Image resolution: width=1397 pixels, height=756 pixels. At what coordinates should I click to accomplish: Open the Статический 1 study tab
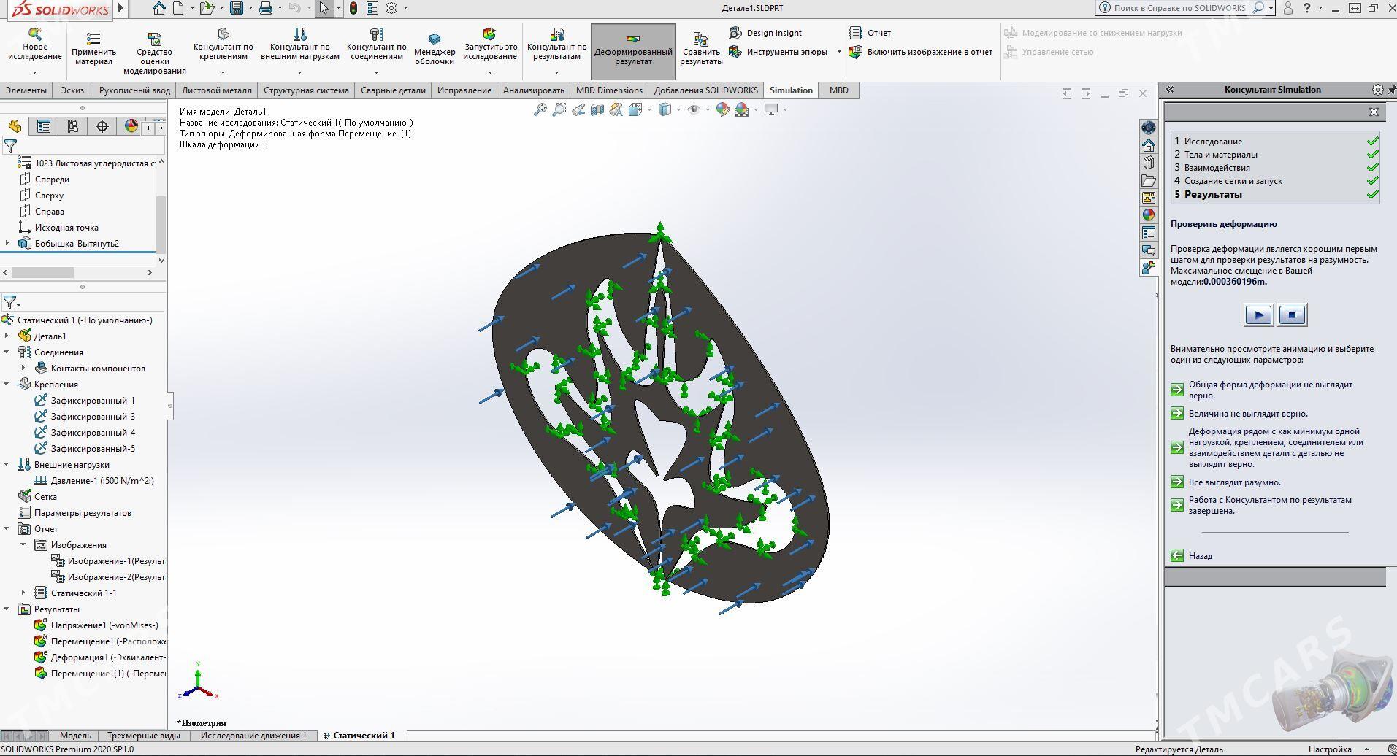[x=361, y=735]
